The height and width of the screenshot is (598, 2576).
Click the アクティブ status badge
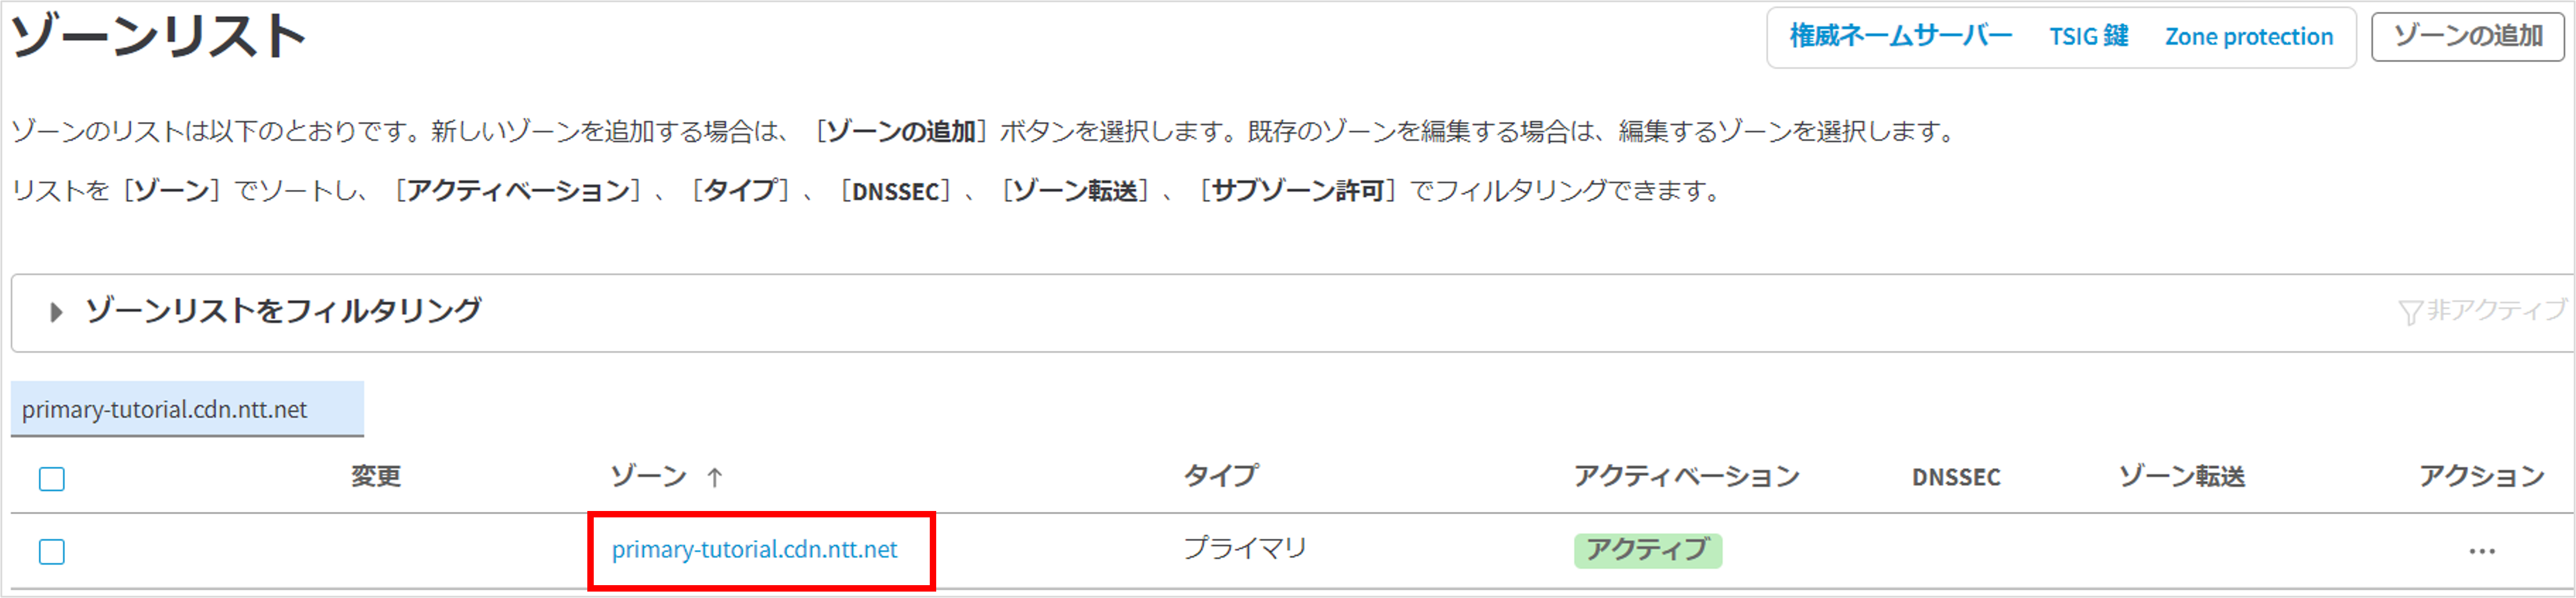click(1647, 550)
